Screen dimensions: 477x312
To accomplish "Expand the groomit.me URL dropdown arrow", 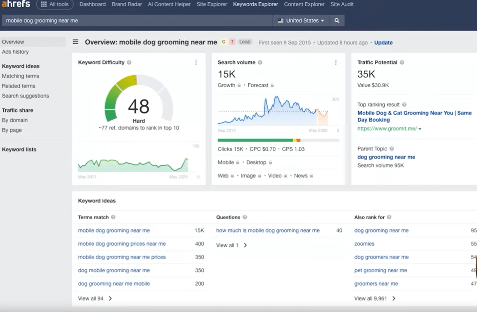I will (x=420, y=129).
